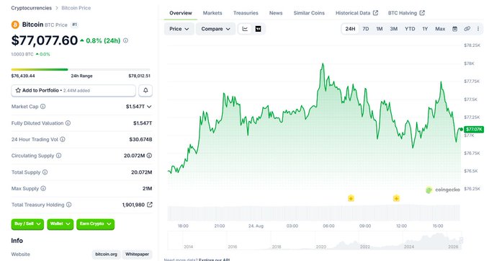Open Earn Crypto dropdown
The height and width of the screenshot is (261, 489).
pyautogui.click(x=96, y=224)
